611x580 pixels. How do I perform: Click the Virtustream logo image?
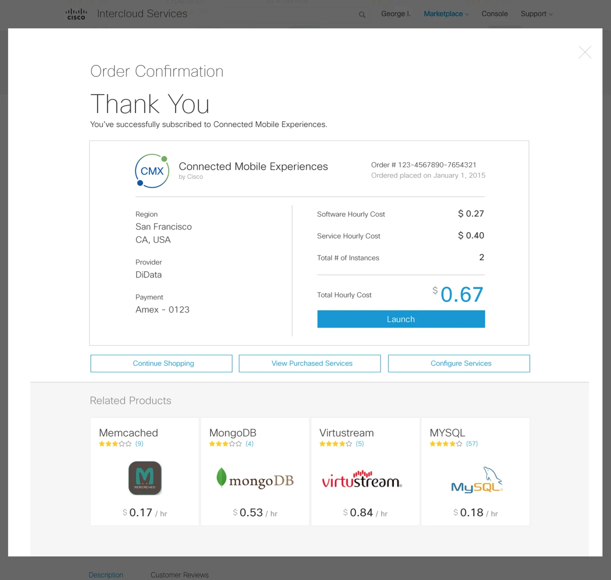coord(362,479)
